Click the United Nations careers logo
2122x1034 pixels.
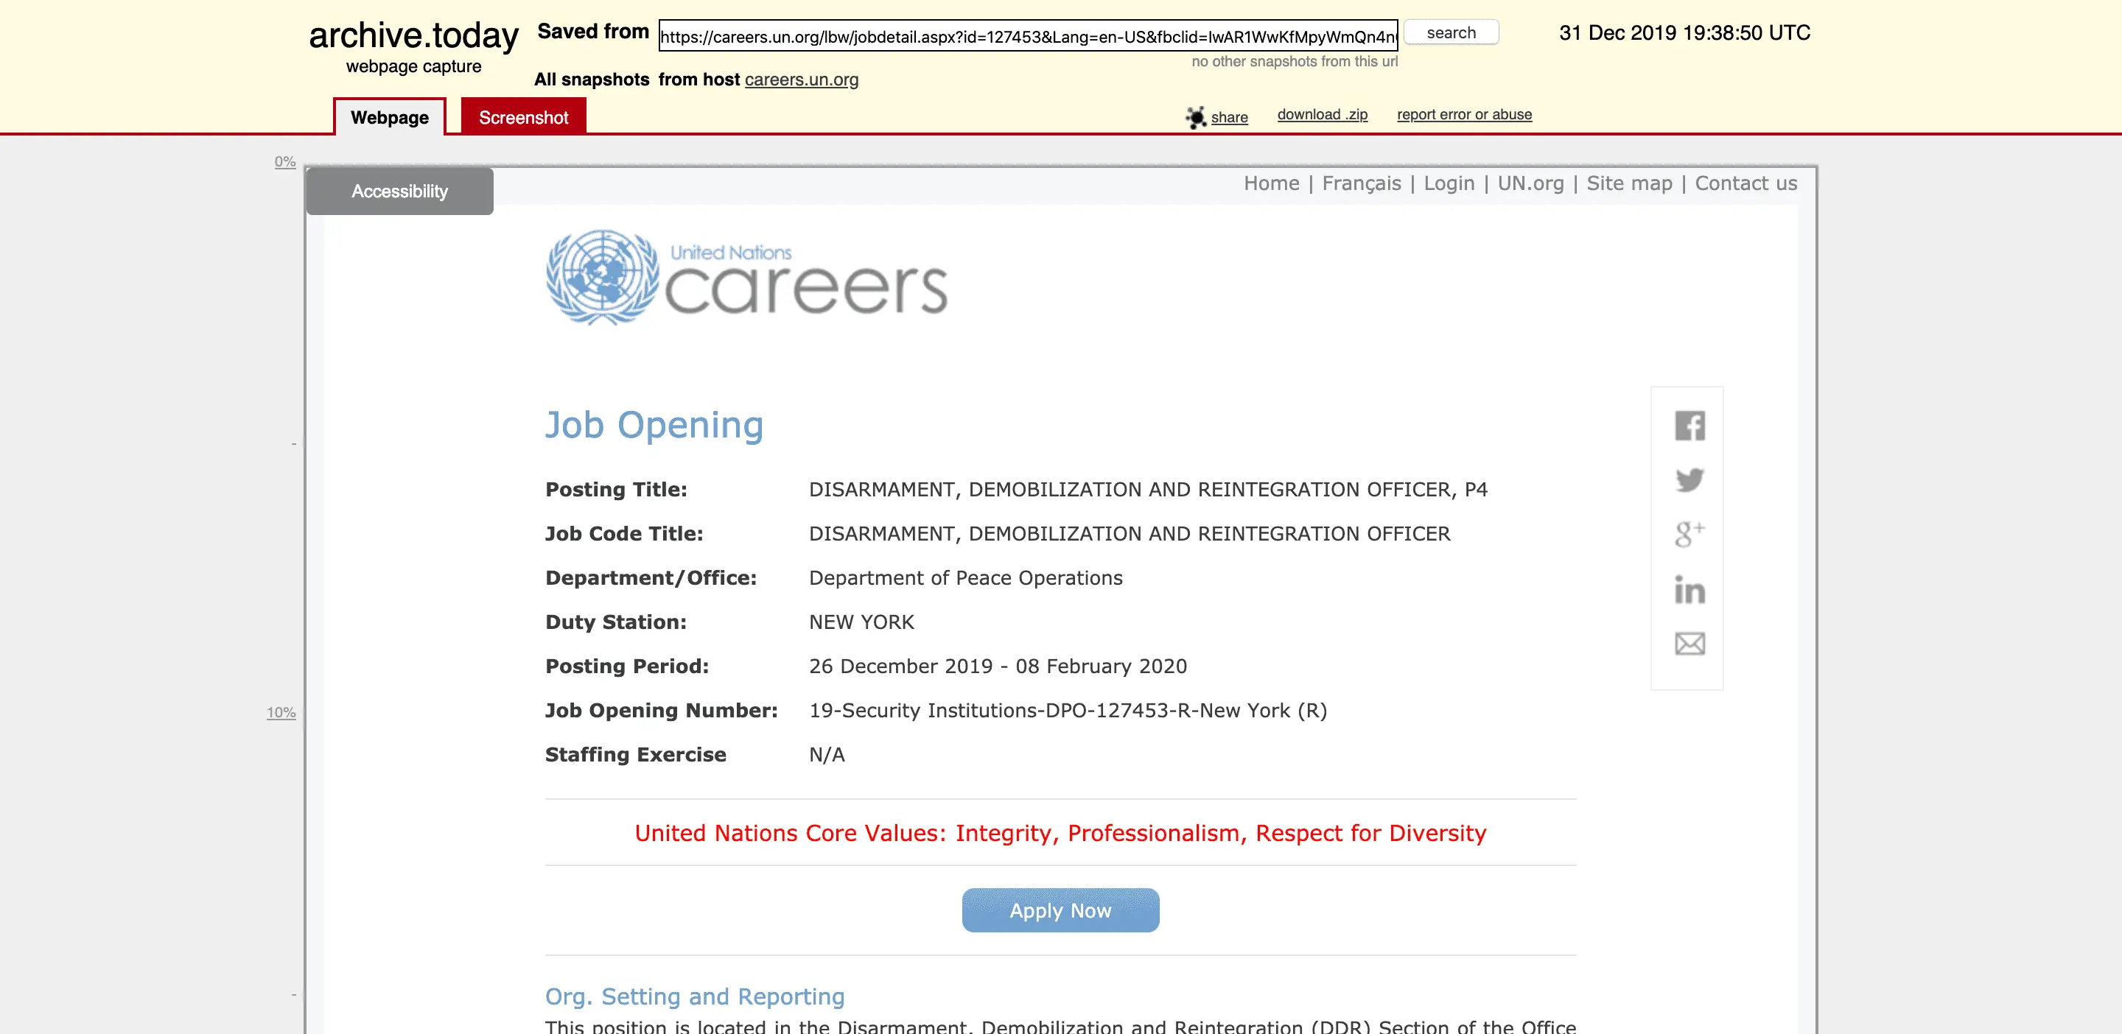[x=746, y=278]
